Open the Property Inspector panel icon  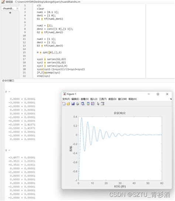click(103, 104)
